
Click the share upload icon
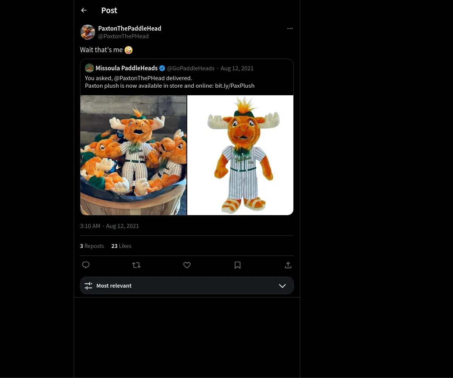288,265
